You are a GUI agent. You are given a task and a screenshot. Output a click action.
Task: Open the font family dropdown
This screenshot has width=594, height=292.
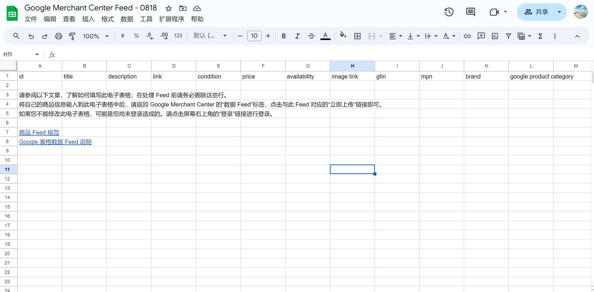tap(210, 36)
